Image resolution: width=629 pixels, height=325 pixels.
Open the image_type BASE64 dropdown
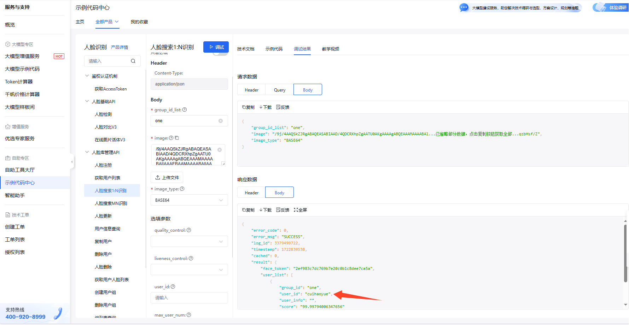tap(189, 200)
